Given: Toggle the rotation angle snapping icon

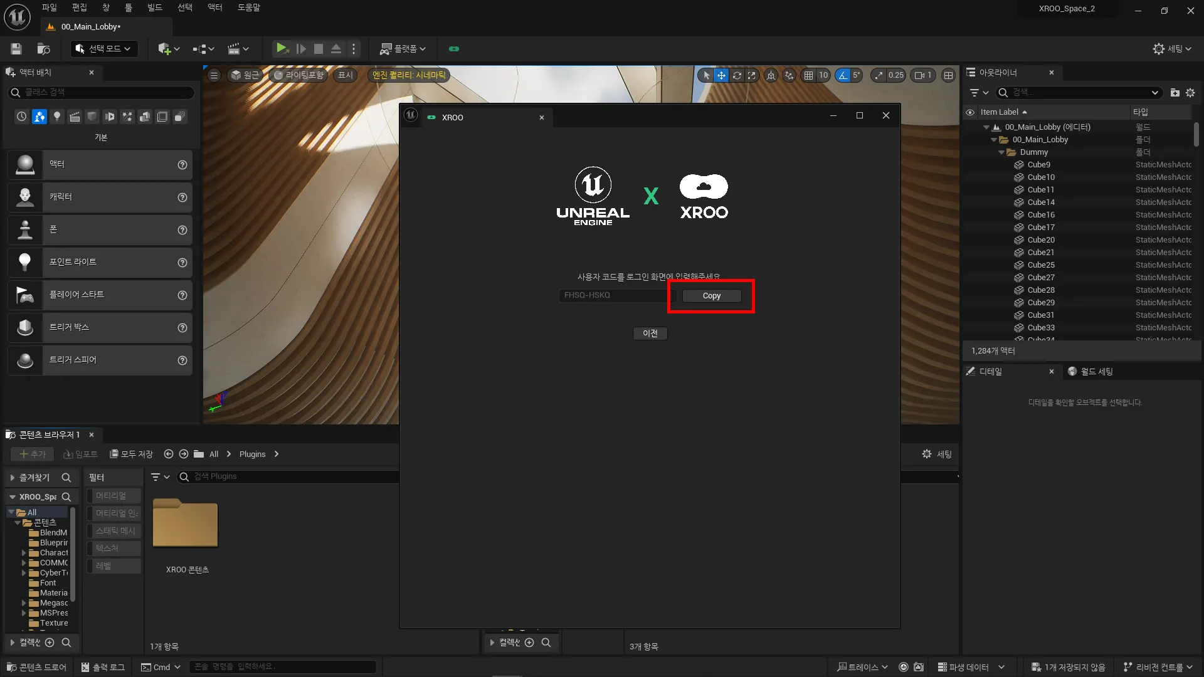Looking at the screenshot, I should pos(843,75).
